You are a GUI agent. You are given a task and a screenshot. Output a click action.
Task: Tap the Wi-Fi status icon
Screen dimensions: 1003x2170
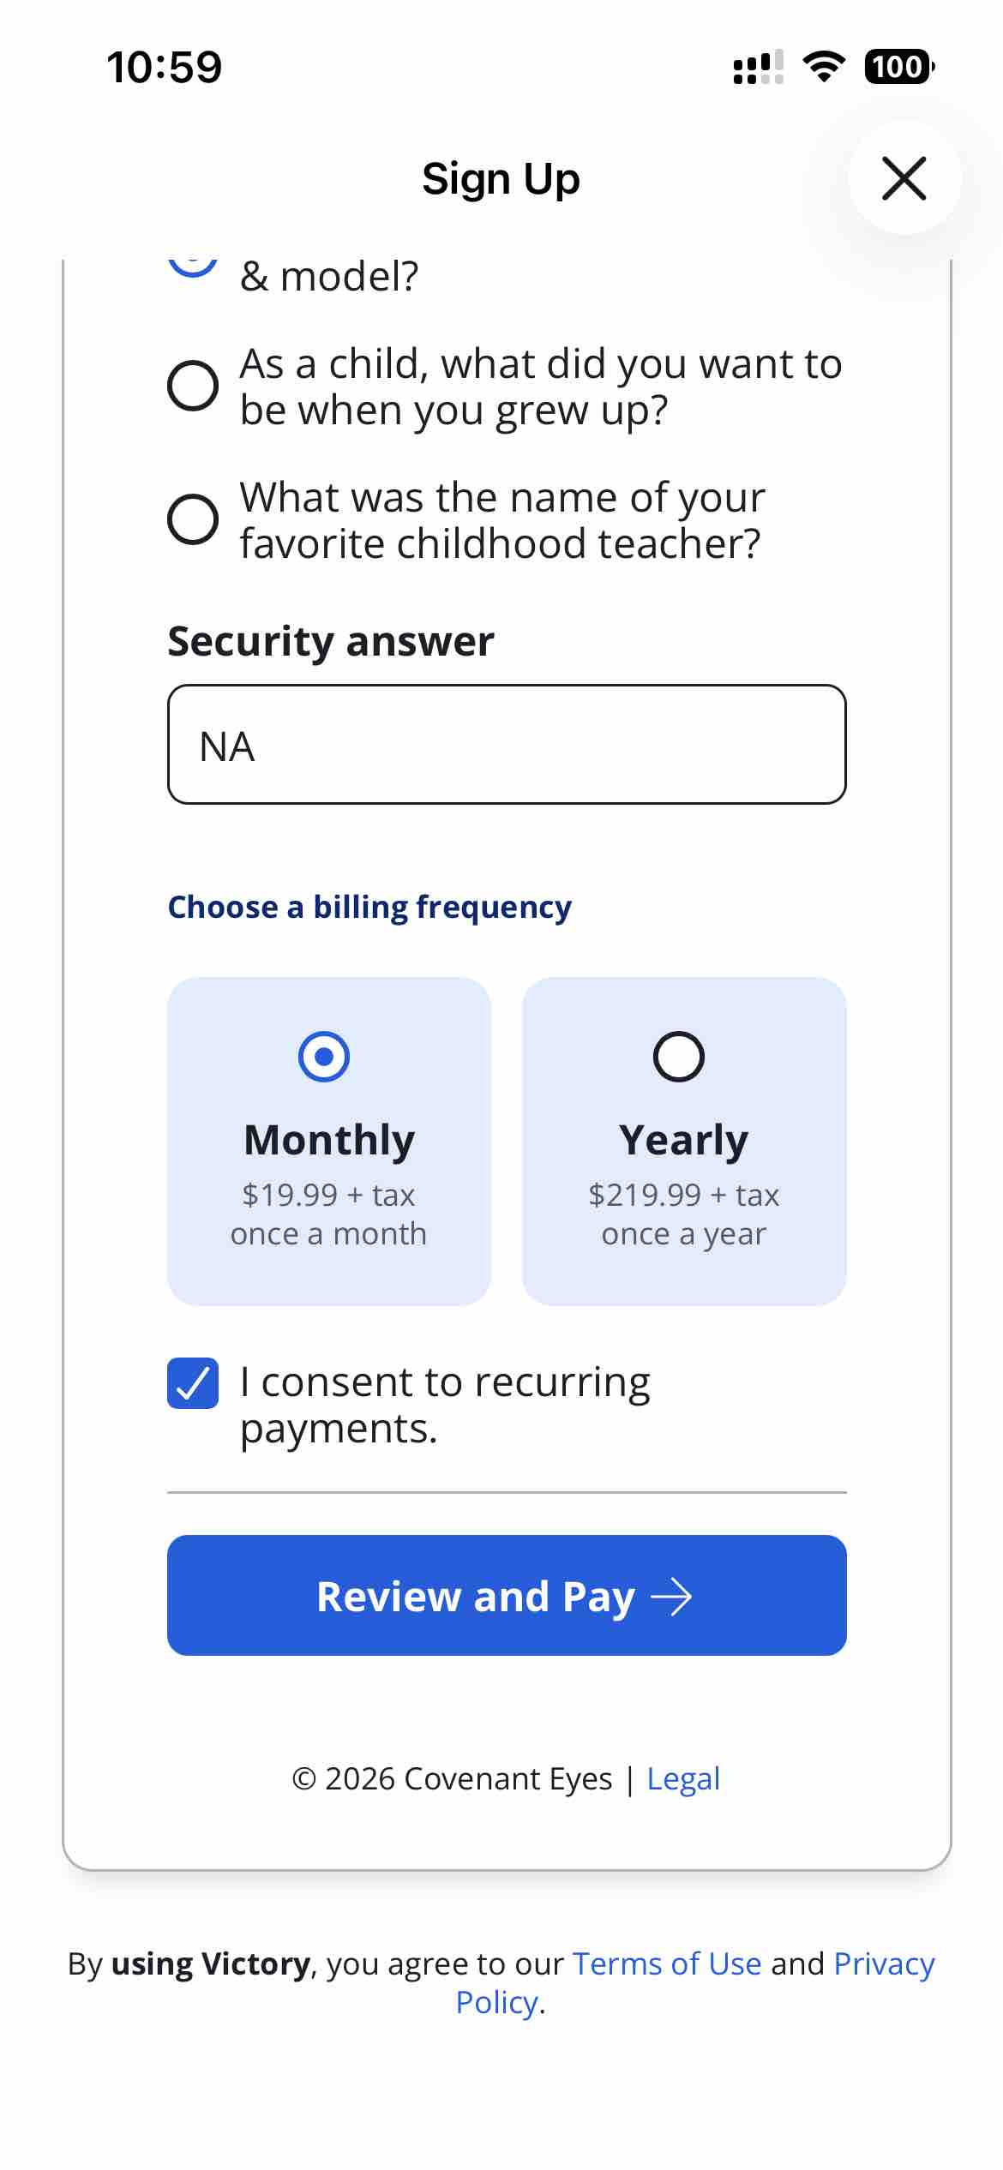coord(824,67)
